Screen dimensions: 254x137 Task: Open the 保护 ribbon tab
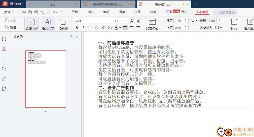(184, 12)
